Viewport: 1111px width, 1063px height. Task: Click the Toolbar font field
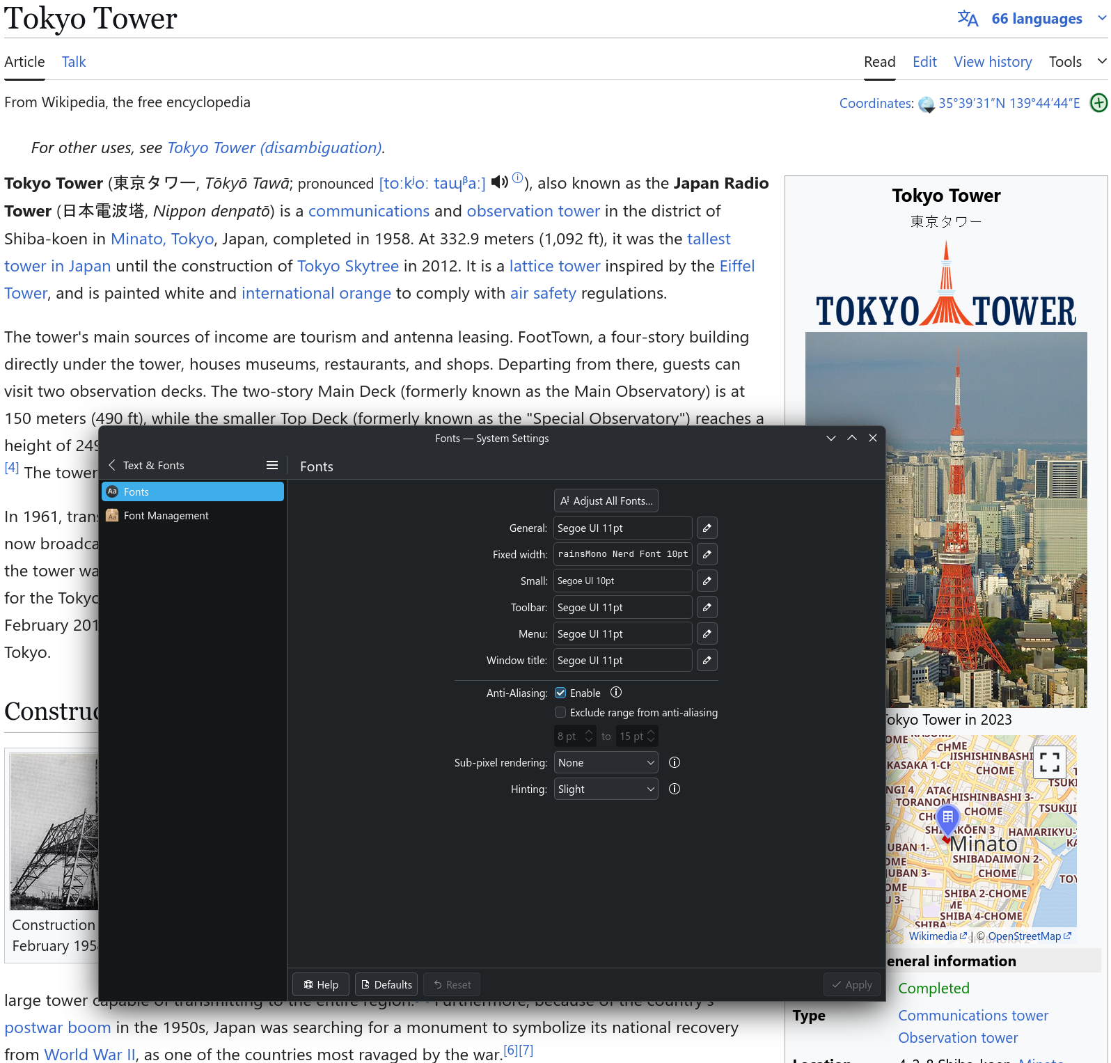(623, 607)
